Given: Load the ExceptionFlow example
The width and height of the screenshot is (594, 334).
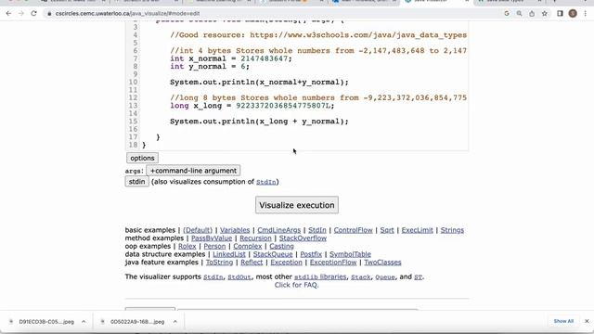Looking at the screenshot, I should 333,262.
